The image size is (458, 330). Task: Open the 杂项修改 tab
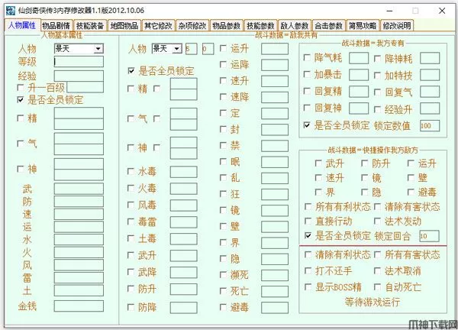[192, 26]
